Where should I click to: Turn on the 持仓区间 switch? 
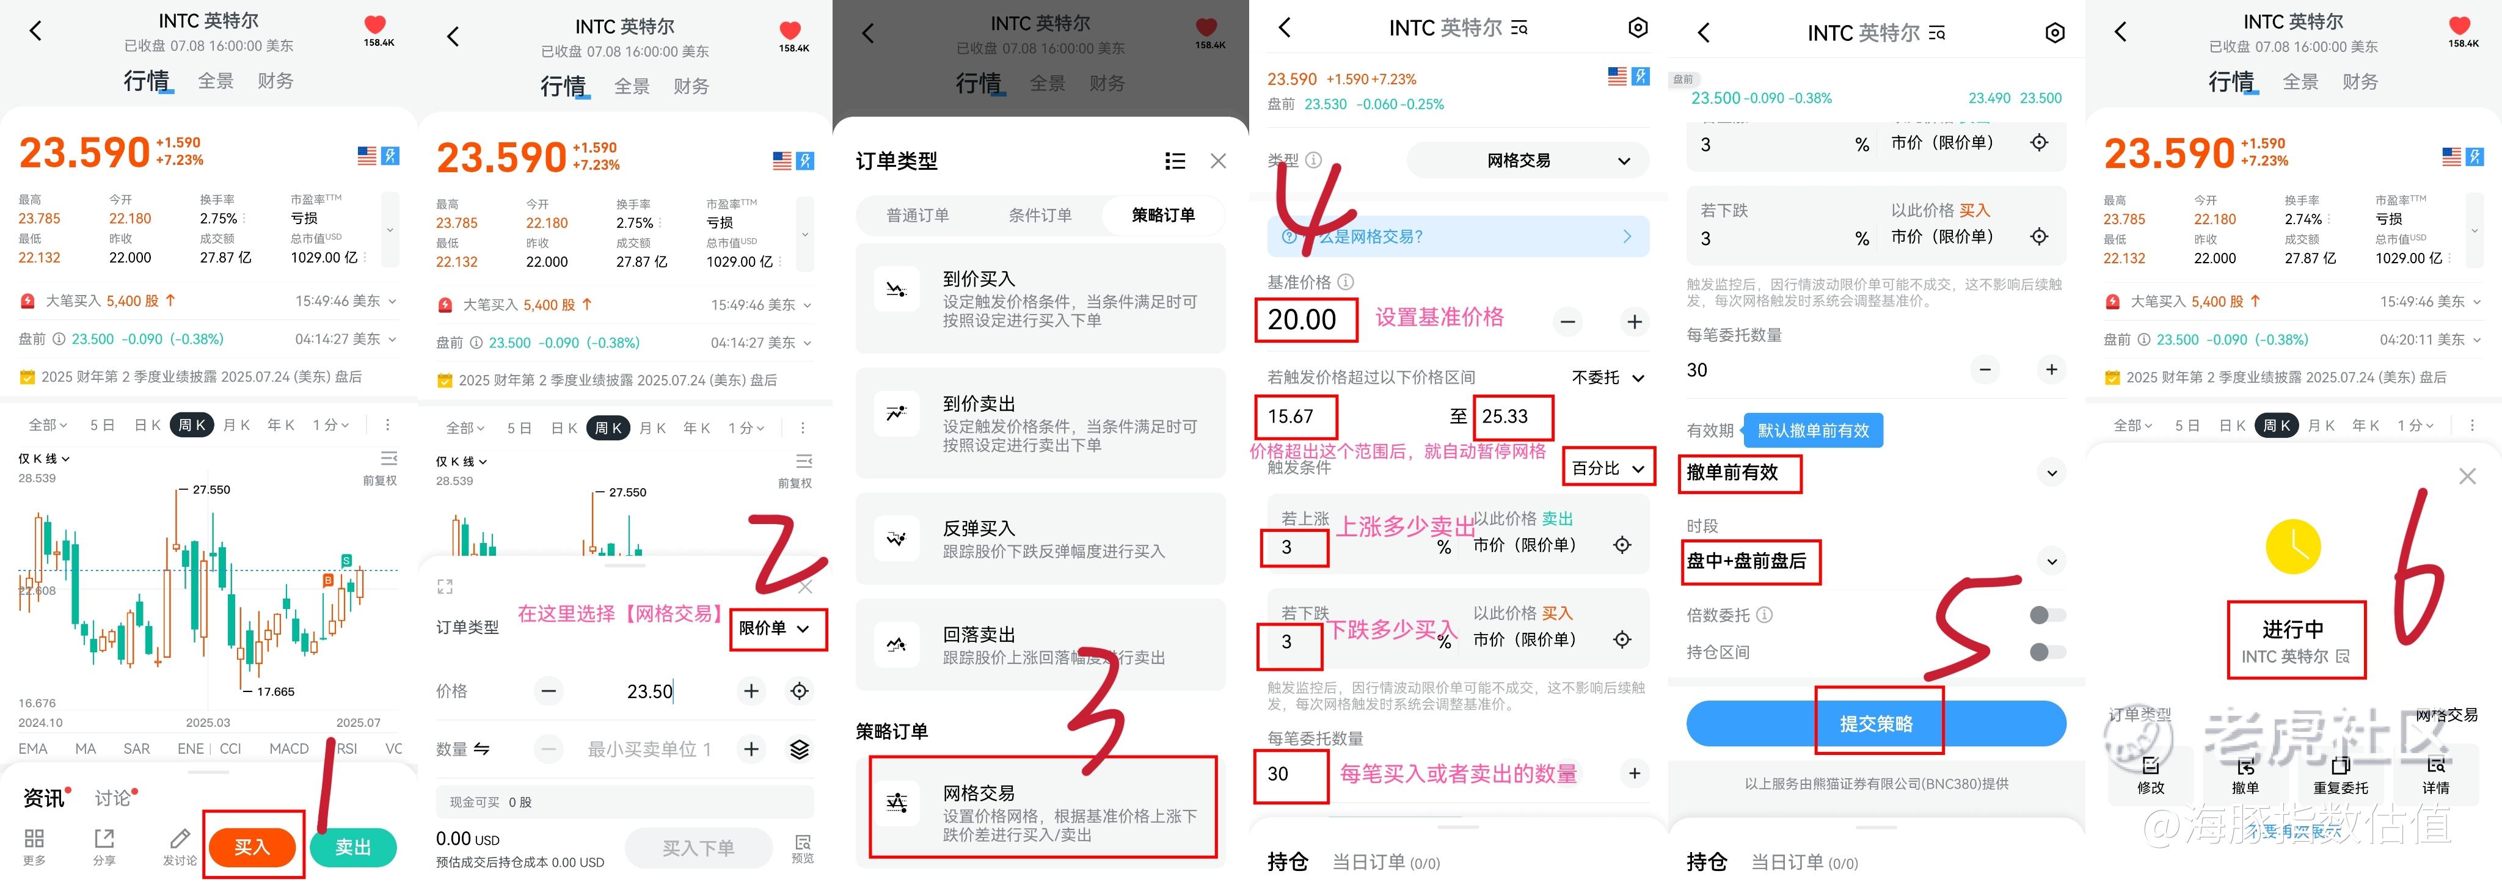[x=2048, y=652]
